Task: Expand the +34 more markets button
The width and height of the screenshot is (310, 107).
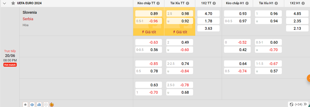Action: tap(299, 104)
